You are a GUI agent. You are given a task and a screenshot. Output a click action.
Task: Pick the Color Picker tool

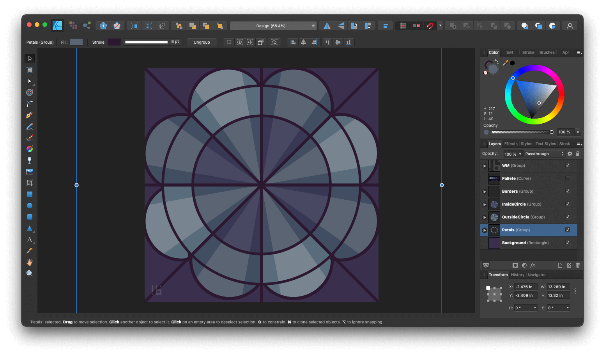tap(29, 250)
